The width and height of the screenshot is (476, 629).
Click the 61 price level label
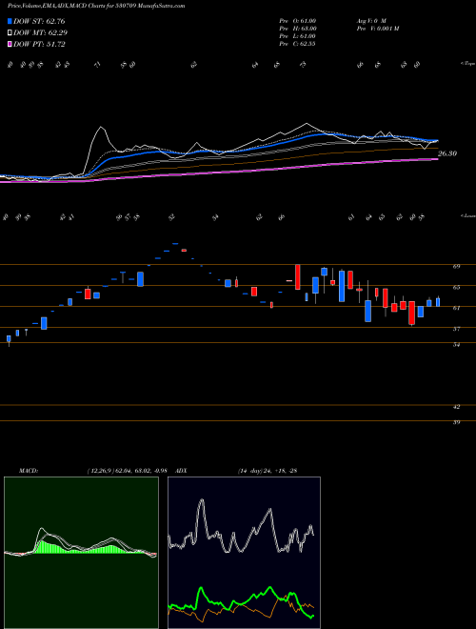(456, 308)
